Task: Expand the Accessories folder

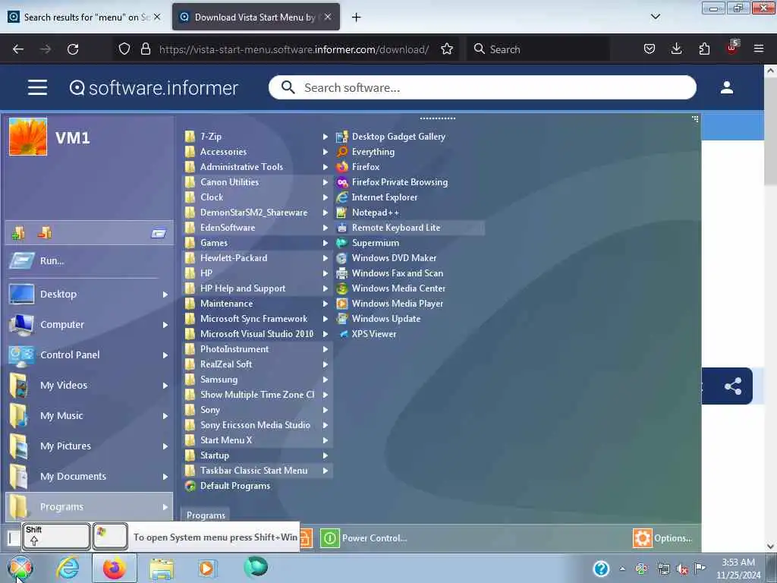Action: click(257, 152)
